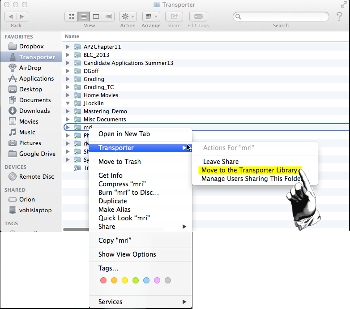Choose Leave Share in submenu
This screenshot has width=350, height=309.
[x=255, y=162]
